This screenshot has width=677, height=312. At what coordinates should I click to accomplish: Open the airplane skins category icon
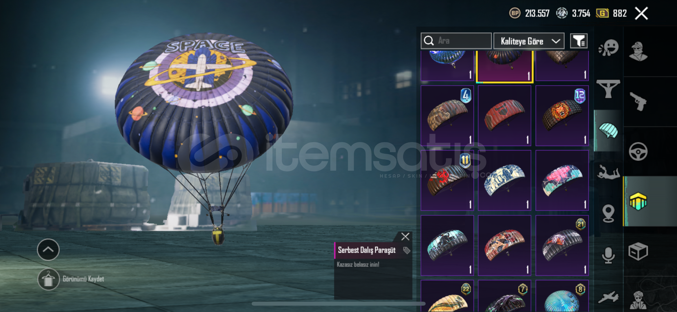click(608, 297)
